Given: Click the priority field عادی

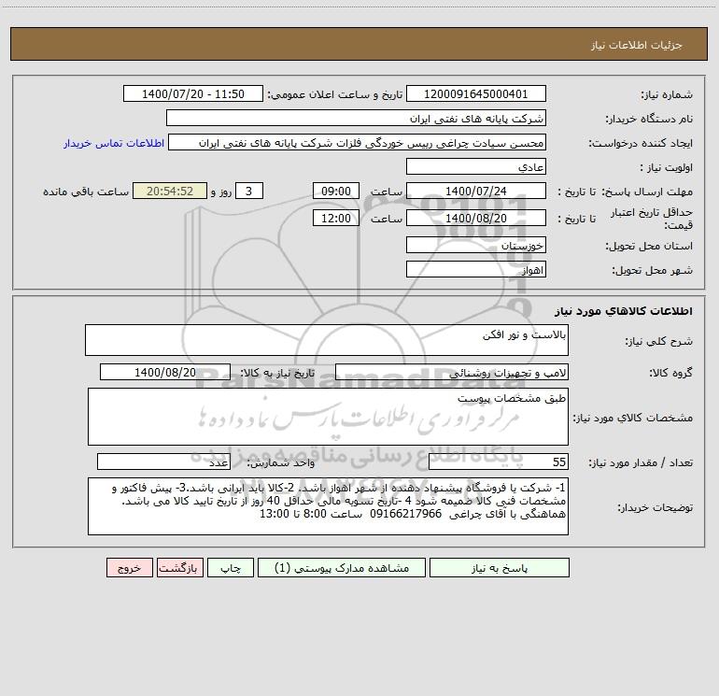Looking at the screenshot, I should point(476,166).
